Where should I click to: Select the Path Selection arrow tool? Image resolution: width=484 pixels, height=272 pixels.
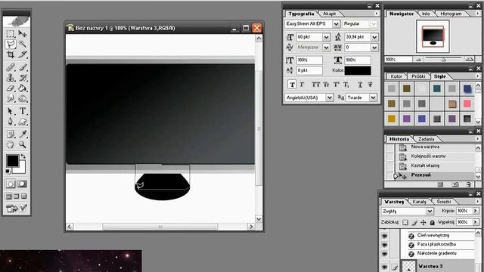11,111
